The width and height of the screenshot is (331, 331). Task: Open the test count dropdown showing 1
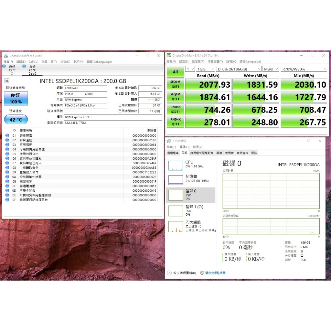pos(190,69)
